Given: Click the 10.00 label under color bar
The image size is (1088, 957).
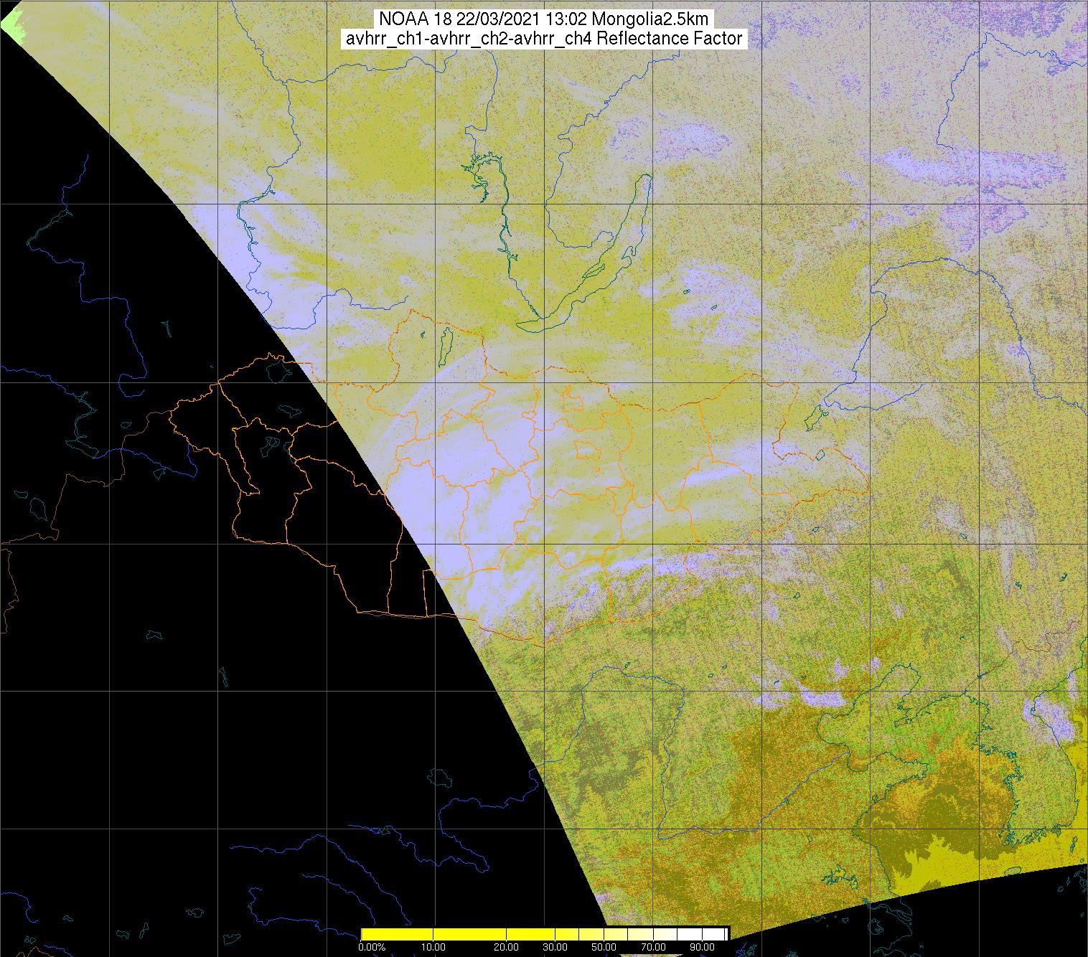Looking at the screenshot, I should pyautogui.click(x=433, y=947).
